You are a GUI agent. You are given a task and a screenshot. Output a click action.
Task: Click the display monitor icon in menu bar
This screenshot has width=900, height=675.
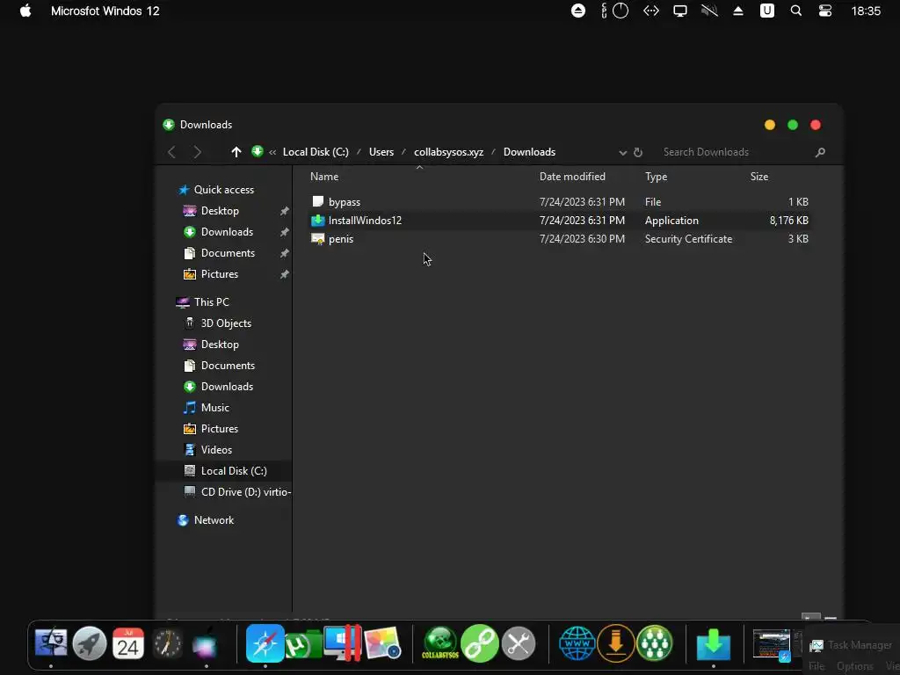(x=680, y=11)
